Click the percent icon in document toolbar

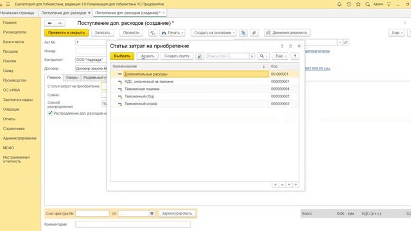(243, 33)
